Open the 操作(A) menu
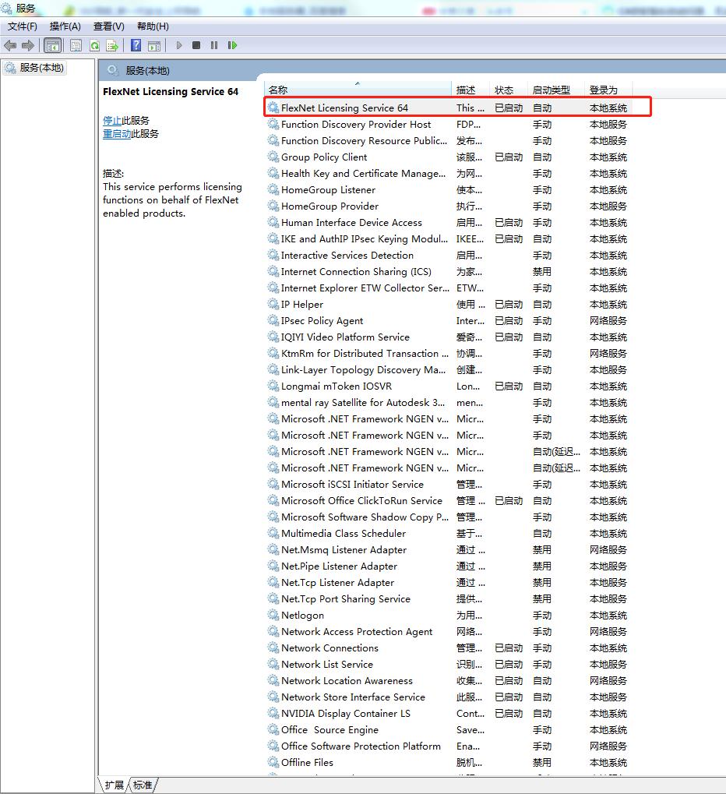 pos(65,26)
